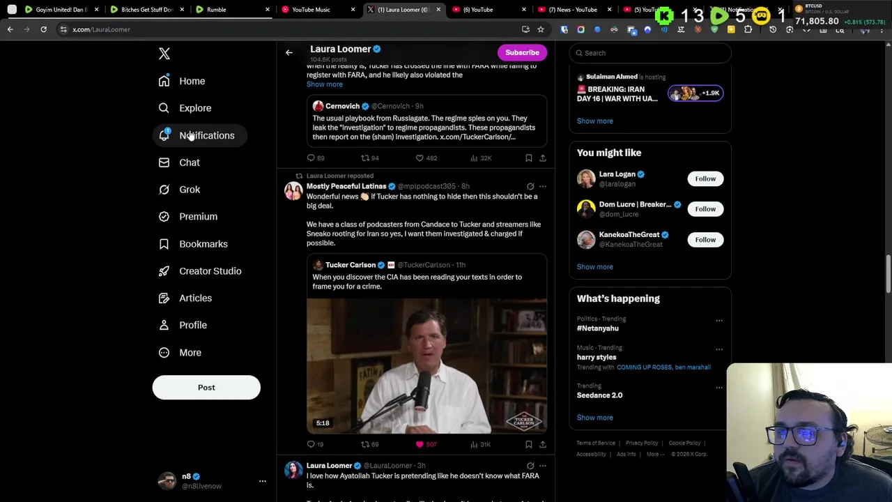Image resolution: width=892 pixels, height=502 pixels.
Task: Open the Creator Studio rocket icon
Action: click(x=164, y=271)
